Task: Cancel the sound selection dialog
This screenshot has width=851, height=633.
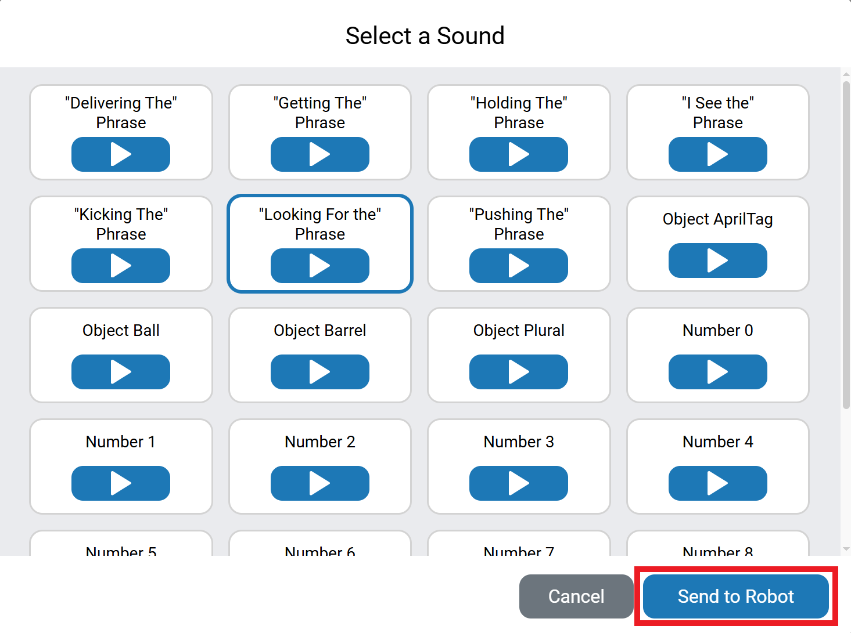Action: coord(576,596)
